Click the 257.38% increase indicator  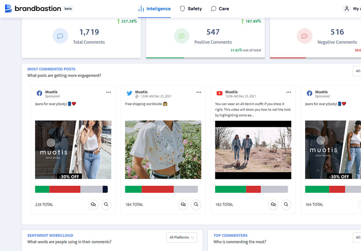[127, 21]
